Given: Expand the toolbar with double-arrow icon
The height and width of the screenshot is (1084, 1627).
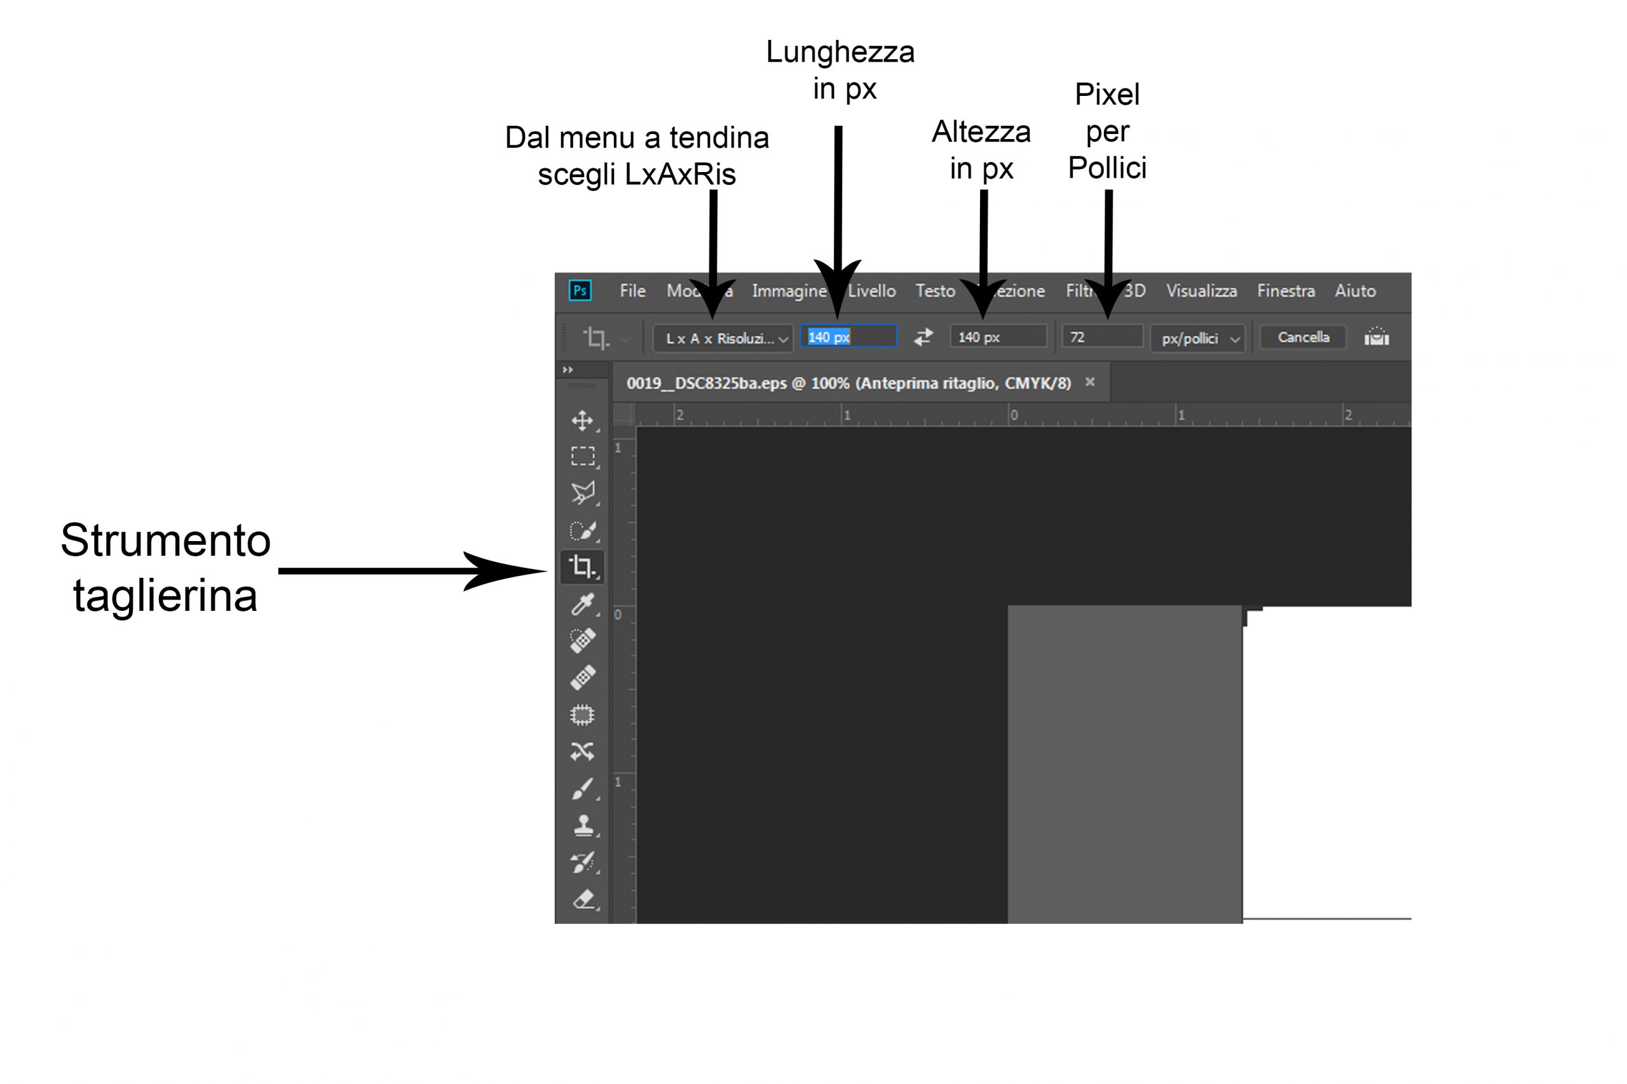Looking at the screenshot, I should 568,370.
